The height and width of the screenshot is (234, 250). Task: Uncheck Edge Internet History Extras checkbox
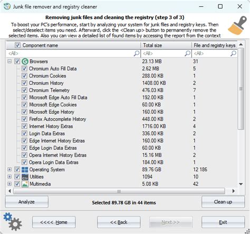pyautogui.click(x=24, y=141)
